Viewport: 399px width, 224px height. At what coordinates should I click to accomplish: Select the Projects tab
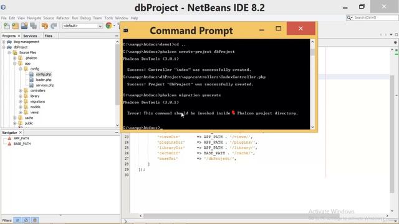9,36
